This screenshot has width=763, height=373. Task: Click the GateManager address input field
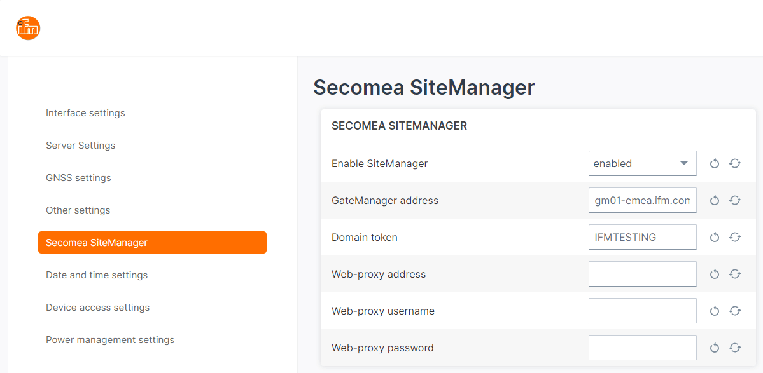coord(642,201)
